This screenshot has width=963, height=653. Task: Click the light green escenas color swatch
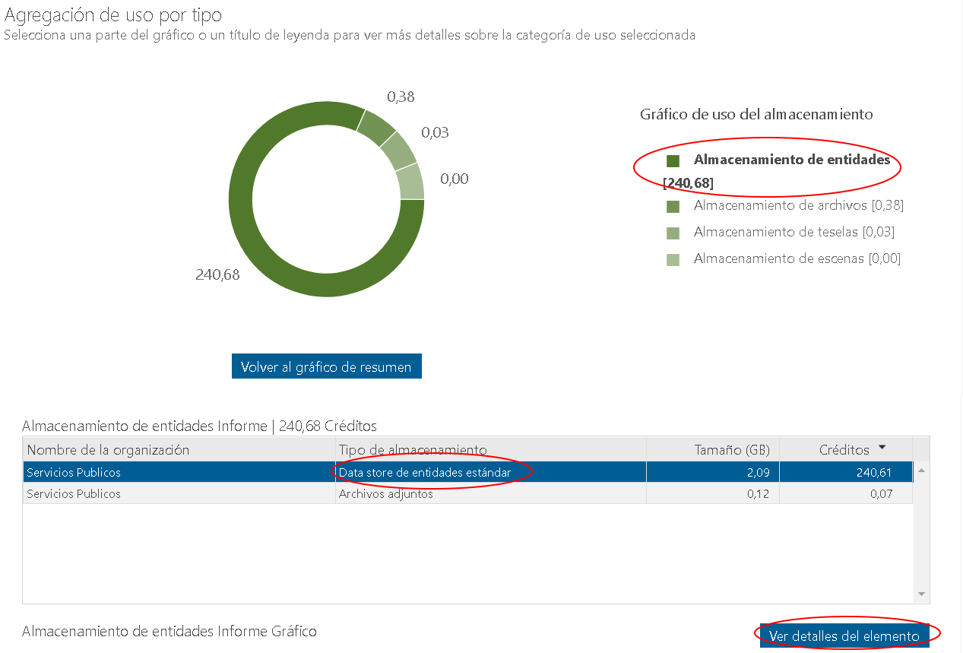click(673, 258)
